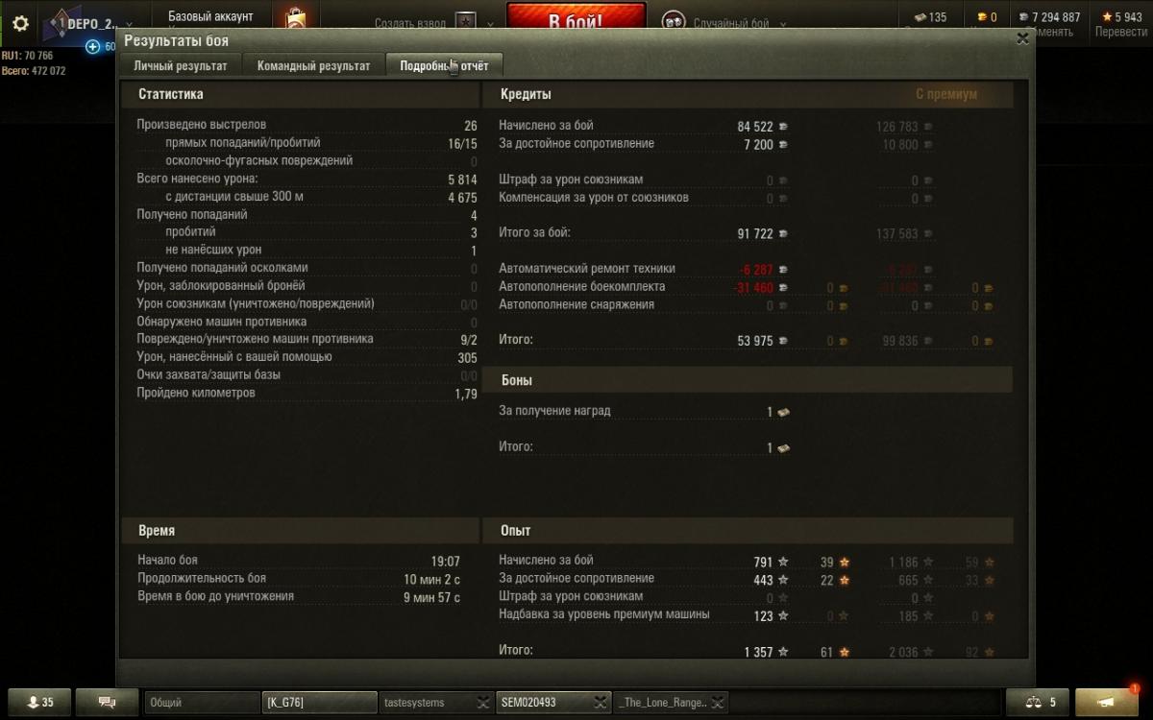
Task: Close the tastesystems chat tab
Action: click(x=483, y=703)
